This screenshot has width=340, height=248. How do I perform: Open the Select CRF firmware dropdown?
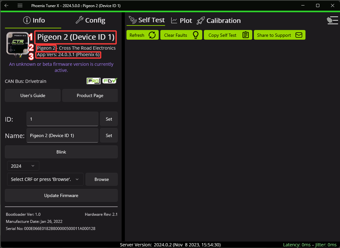pos(45,179)
